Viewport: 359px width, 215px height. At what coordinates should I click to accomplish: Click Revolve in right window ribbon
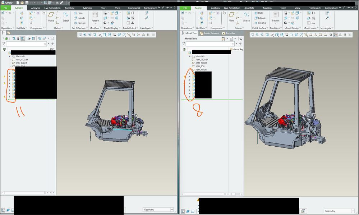click(260, 23)
